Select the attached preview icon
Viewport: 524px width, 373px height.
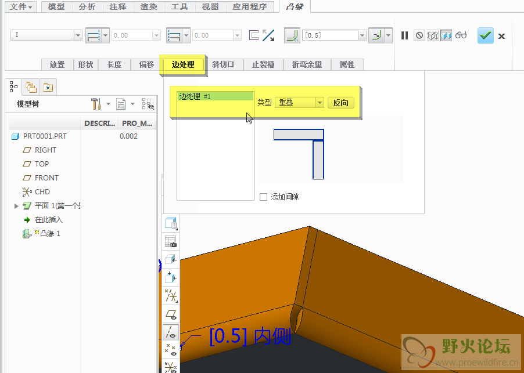[446, 35]
